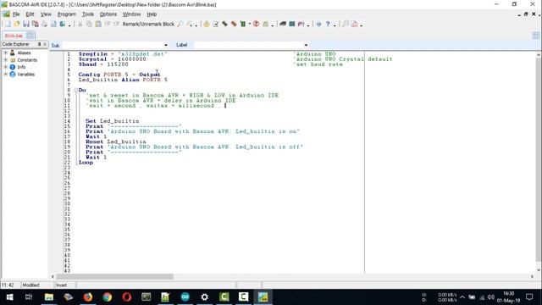Image resolution: width=542 pixels, height=305 pixels.
Task: Click the 'Config' keyword on line 5
Action: (89, 75)
